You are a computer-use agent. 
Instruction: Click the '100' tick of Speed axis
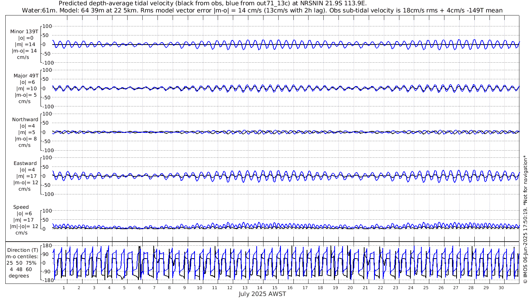click(x=47, y=211)
